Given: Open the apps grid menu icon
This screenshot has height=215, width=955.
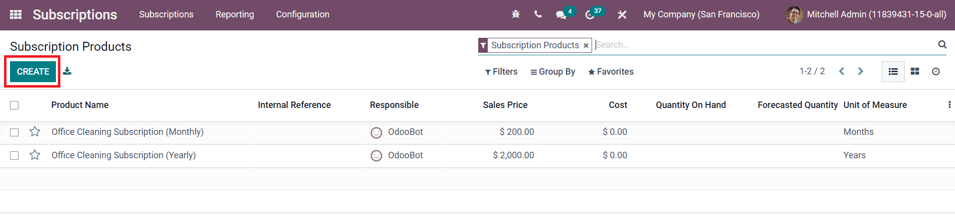Looking at the screenshot, I should pyautogui.click(x=15, y=14).
